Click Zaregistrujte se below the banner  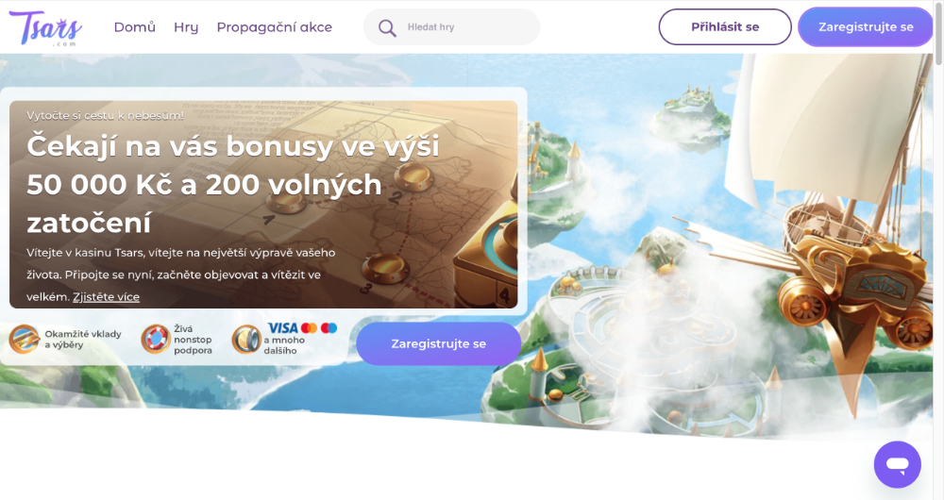(x=438, y=343)
